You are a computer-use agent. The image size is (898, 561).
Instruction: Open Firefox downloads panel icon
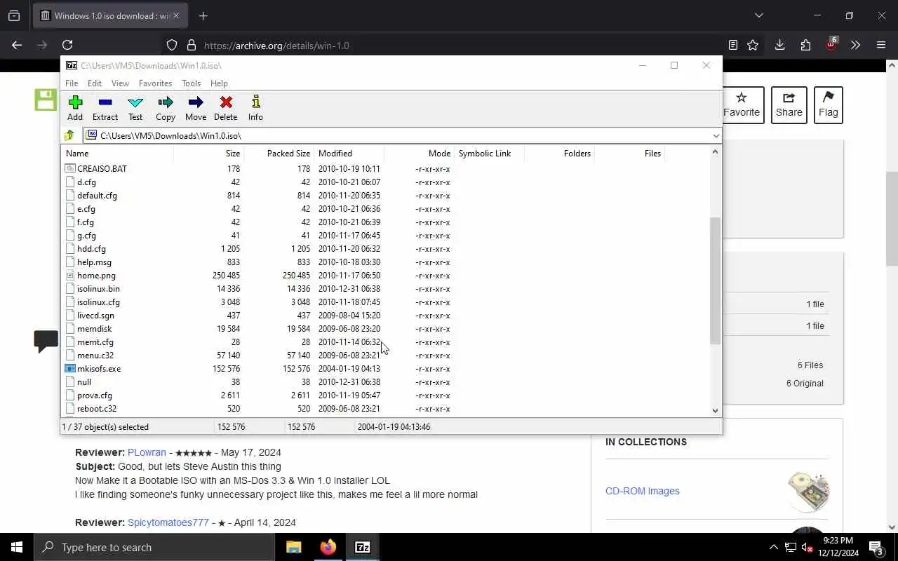[779, 45]
